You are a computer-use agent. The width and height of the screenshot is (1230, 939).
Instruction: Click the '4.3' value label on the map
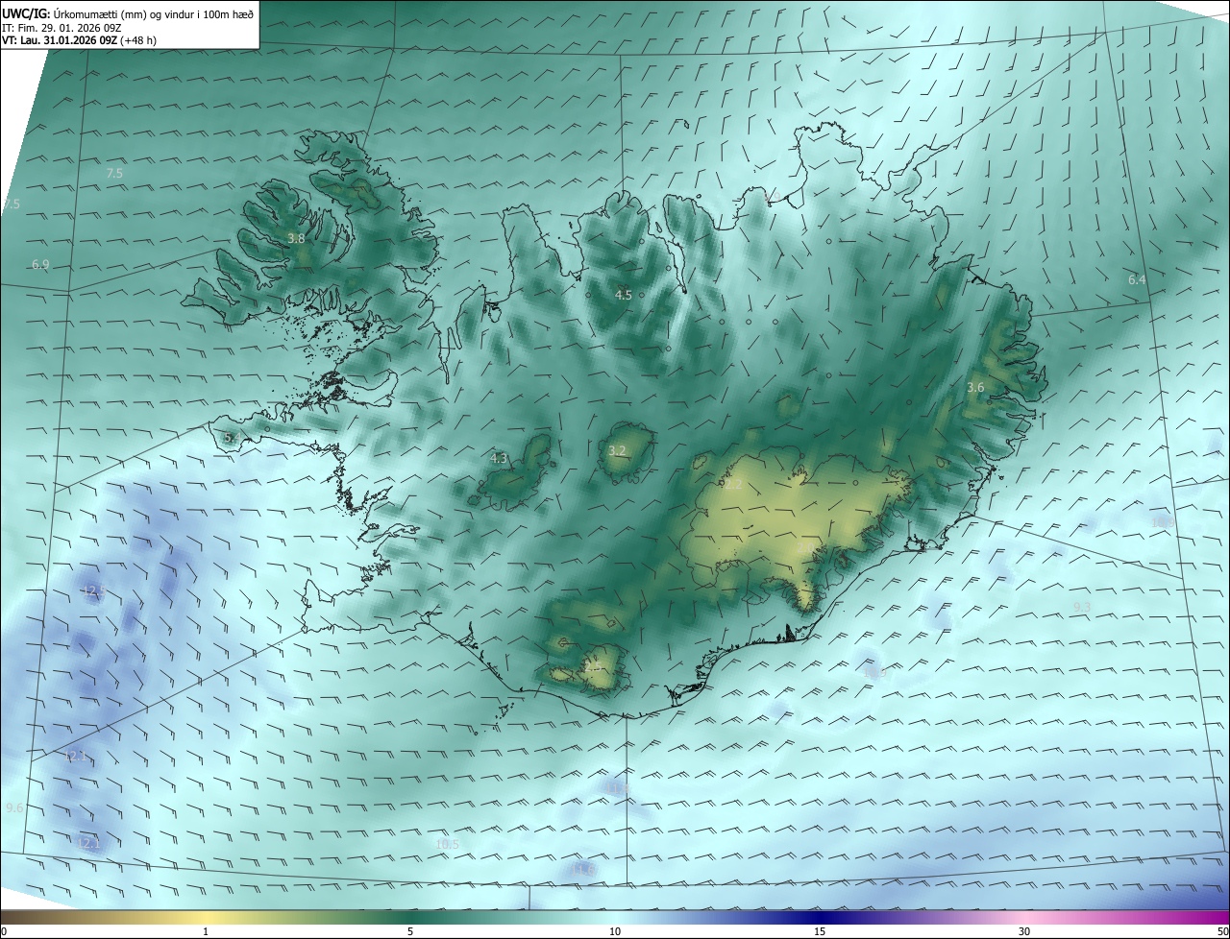pyautogui.click(x=499, y=460)
